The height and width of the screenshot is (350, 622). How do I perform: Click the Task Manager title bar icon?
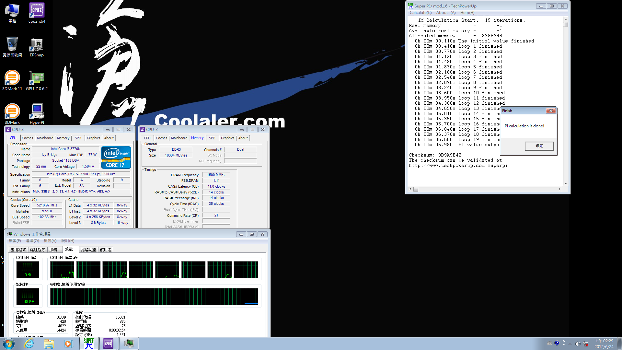pos(10,234)
